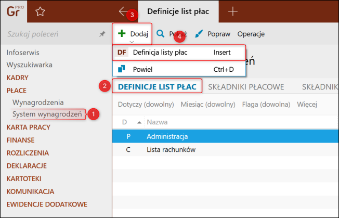This screenshot has height=218, width=339.
Task: Open a new tab with plus icon
Action: (x=233, y=11)
